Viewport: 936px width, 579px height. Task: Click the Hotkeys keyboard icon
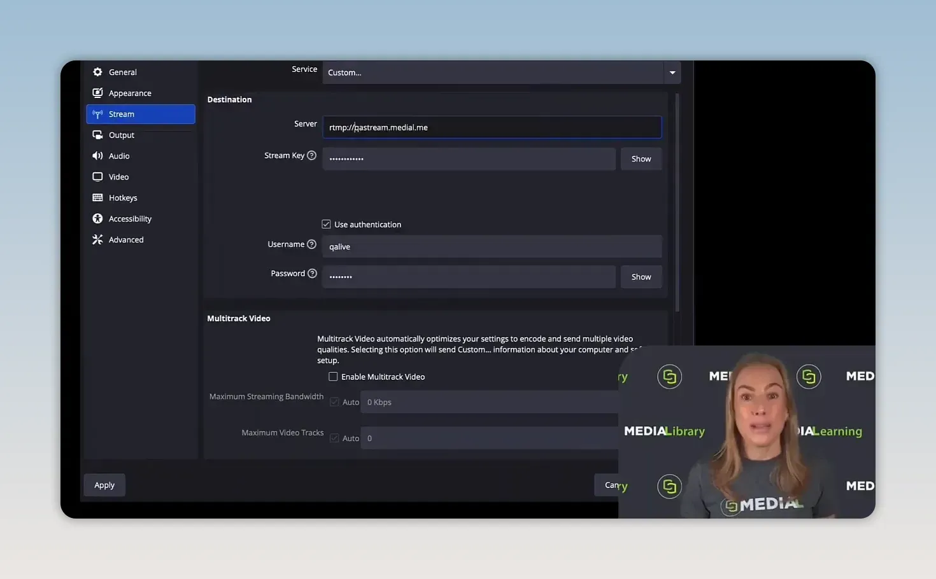[x=97, y=198]
